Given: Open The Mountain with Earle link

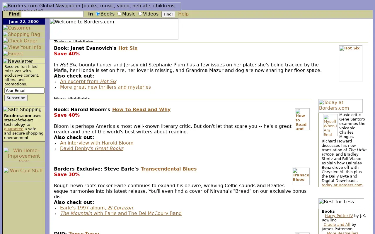Looking at the screenshot, I should click(121, 213).
